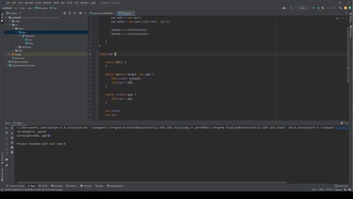Toggle soft-wrap icon in Run panel
Screen dimensions: 353x199
12,138
